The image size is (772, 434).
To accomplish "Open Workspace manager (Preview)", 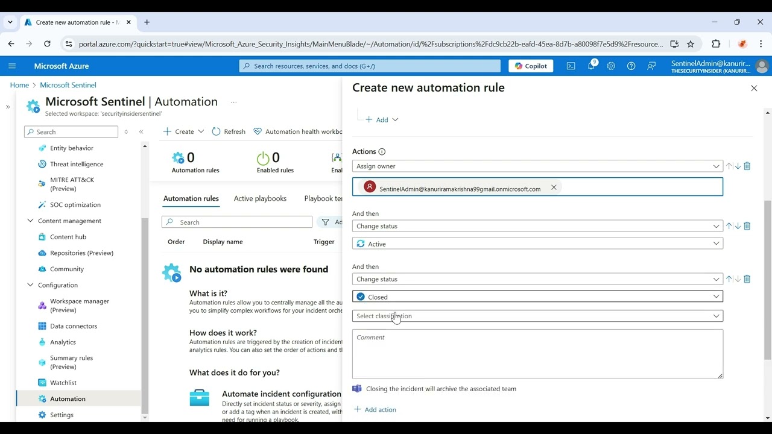I will [80, 306].
